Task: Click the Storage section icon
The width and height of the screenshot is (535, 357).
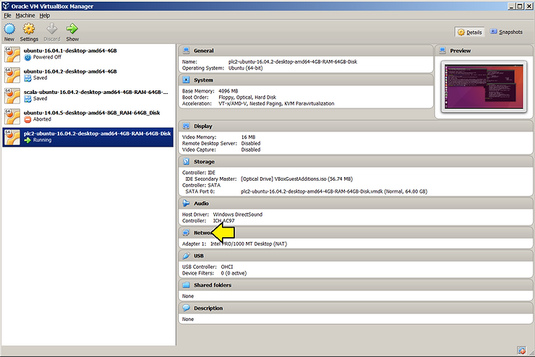Action: coord(187,162)
